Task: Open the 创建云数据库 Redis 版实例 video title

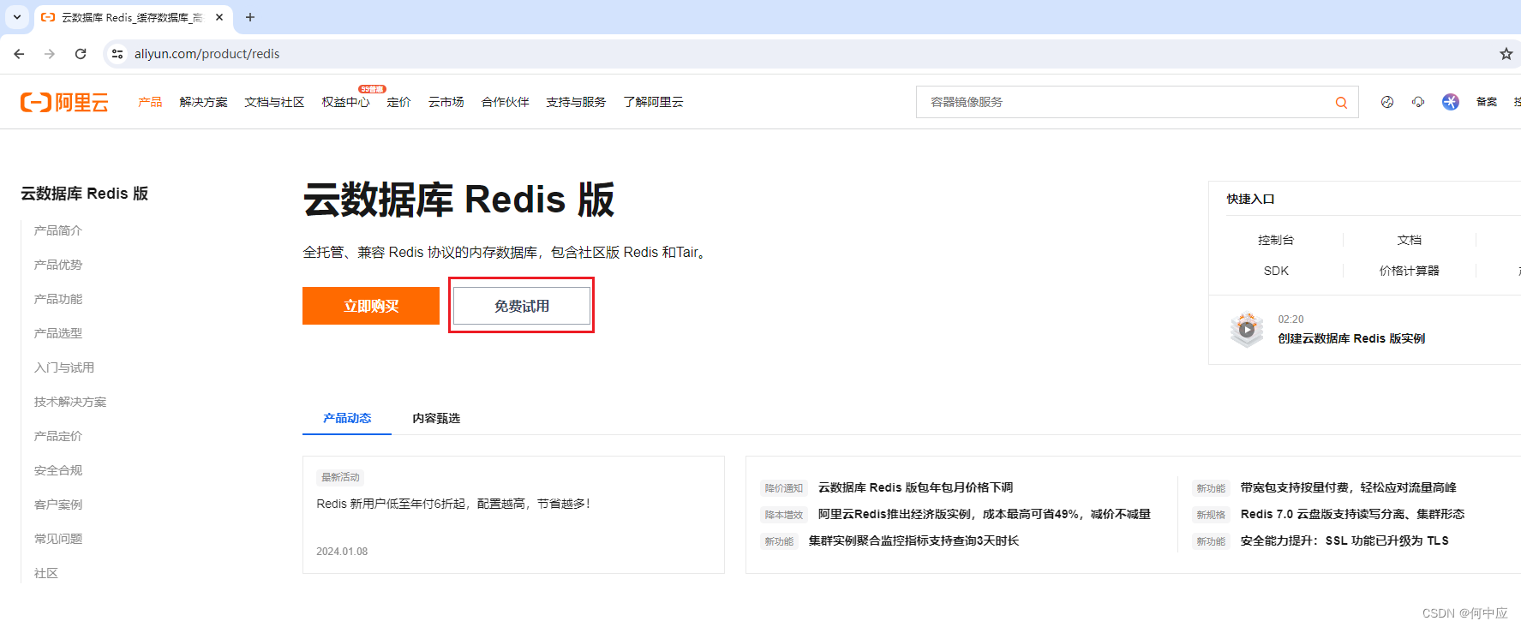Action: pyautogui.click(x=1351, y=338)
